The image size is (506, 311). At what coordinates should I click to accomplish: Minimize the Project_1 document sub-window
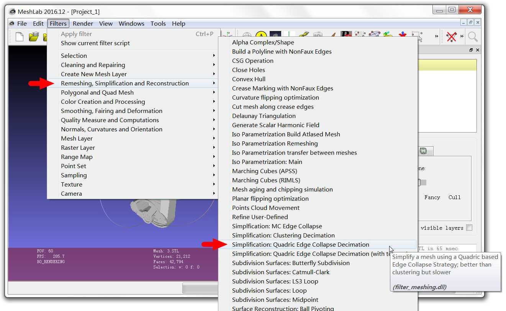(x=464, y=23)
